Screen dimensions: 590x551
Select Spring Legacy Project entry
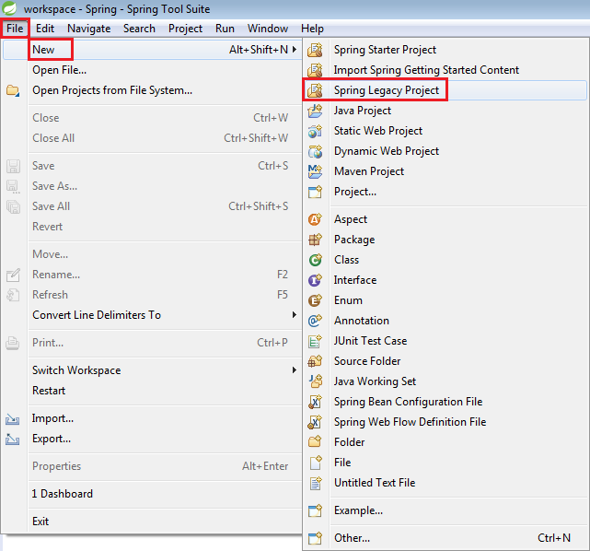click(x=387, y=90)
